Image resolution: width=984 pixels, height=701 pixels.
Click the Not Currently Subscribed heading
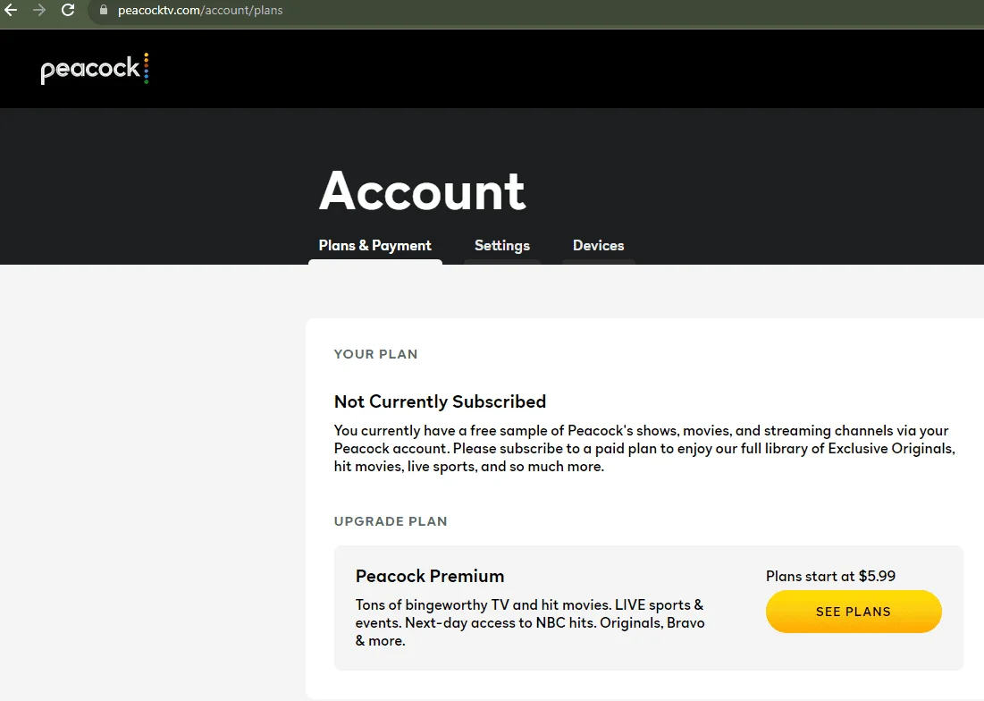440,401
